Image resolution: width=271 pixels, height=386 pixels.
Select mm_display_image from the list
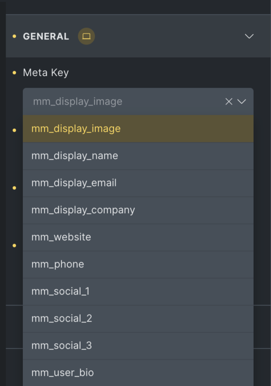tap(76, 129)
